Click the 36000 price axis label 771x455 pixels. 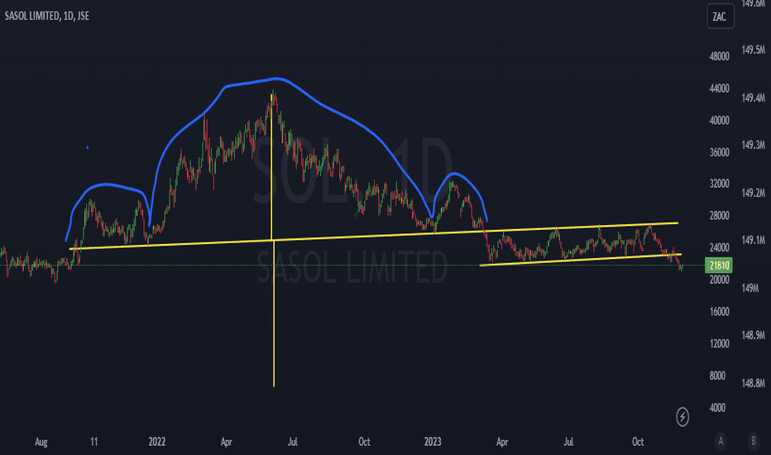coord(720,152)
